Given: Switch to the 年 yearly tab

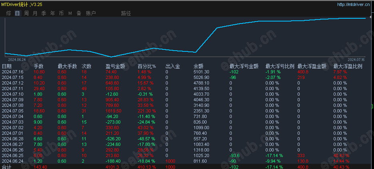Looking at the screenshot, I should point(53,13).
